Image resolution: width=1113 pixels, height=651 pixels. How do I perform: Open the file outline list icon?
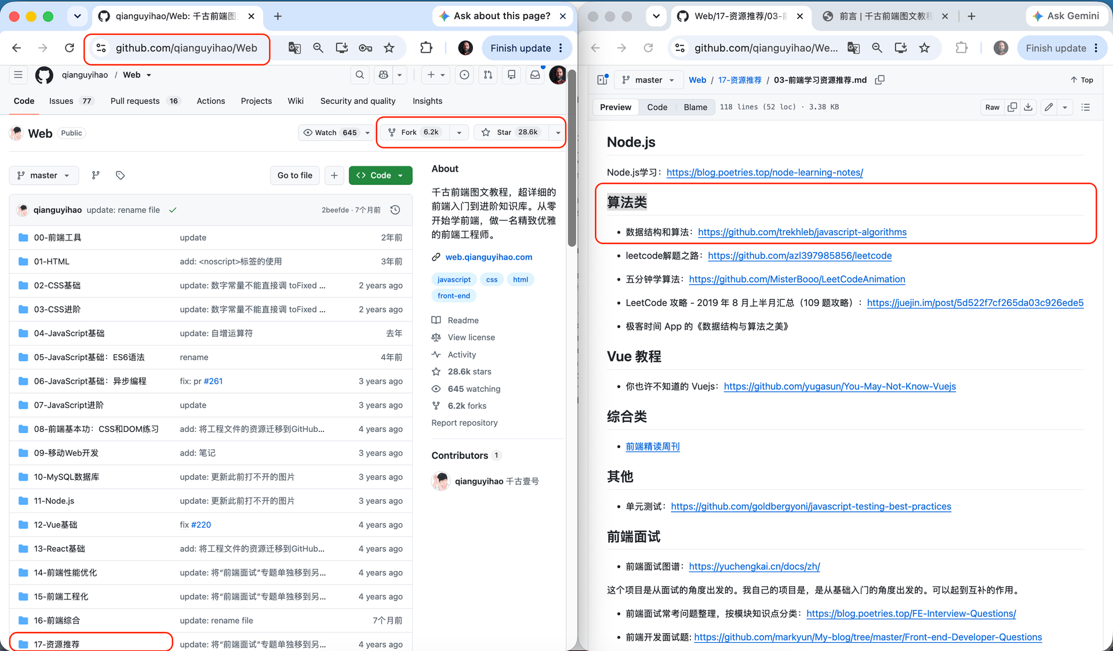[1086, 107]
